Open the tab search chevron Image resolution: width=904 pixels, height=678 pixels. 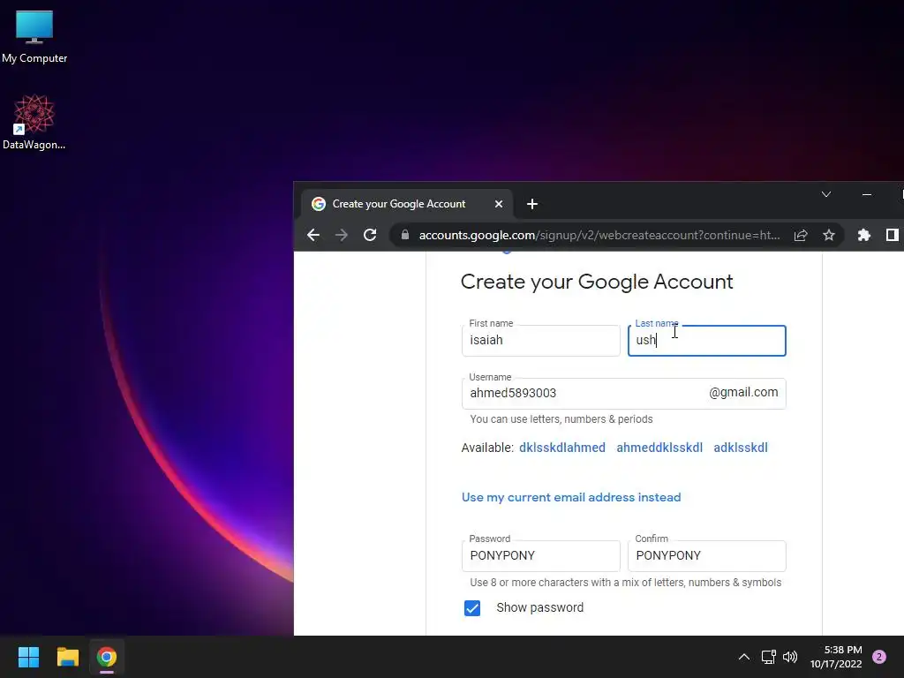click(826, 194)
